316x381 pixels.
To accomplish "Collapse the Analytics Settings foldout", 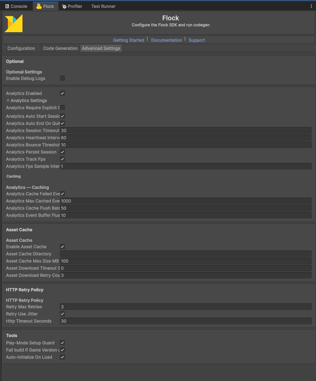I will click(8, 100).
